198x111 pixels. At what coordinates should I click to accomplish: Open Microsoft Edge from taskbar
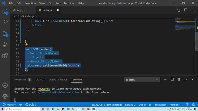[53, 109]
